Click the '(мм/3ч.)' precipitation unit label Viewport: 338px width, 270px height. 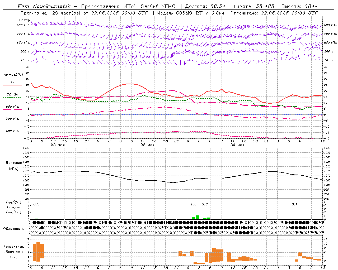coord(14,202)
